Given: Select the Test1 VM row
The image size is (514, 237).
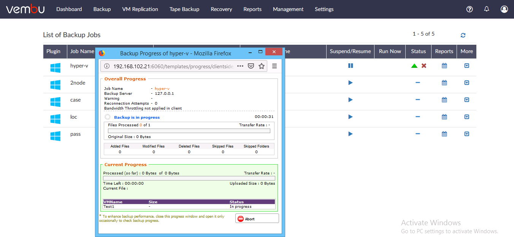Looking at the screenshot, I should tap(189, 207).
